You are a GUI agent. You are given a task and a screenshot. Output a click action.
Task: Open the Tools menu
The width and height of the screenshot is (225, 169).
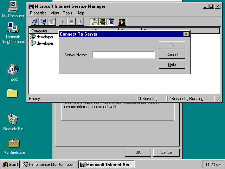coord(67,13)
